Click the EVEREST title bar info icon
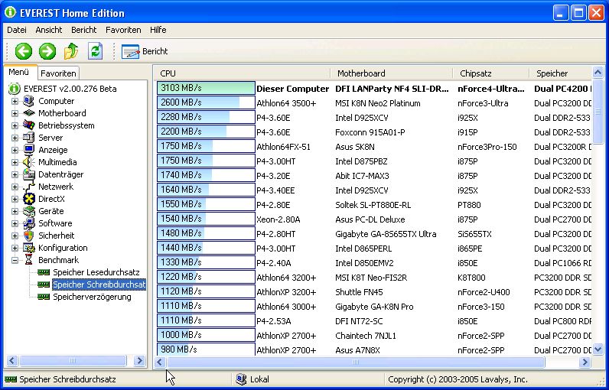This screenshot has height=390, width=609. pos(10,12)
